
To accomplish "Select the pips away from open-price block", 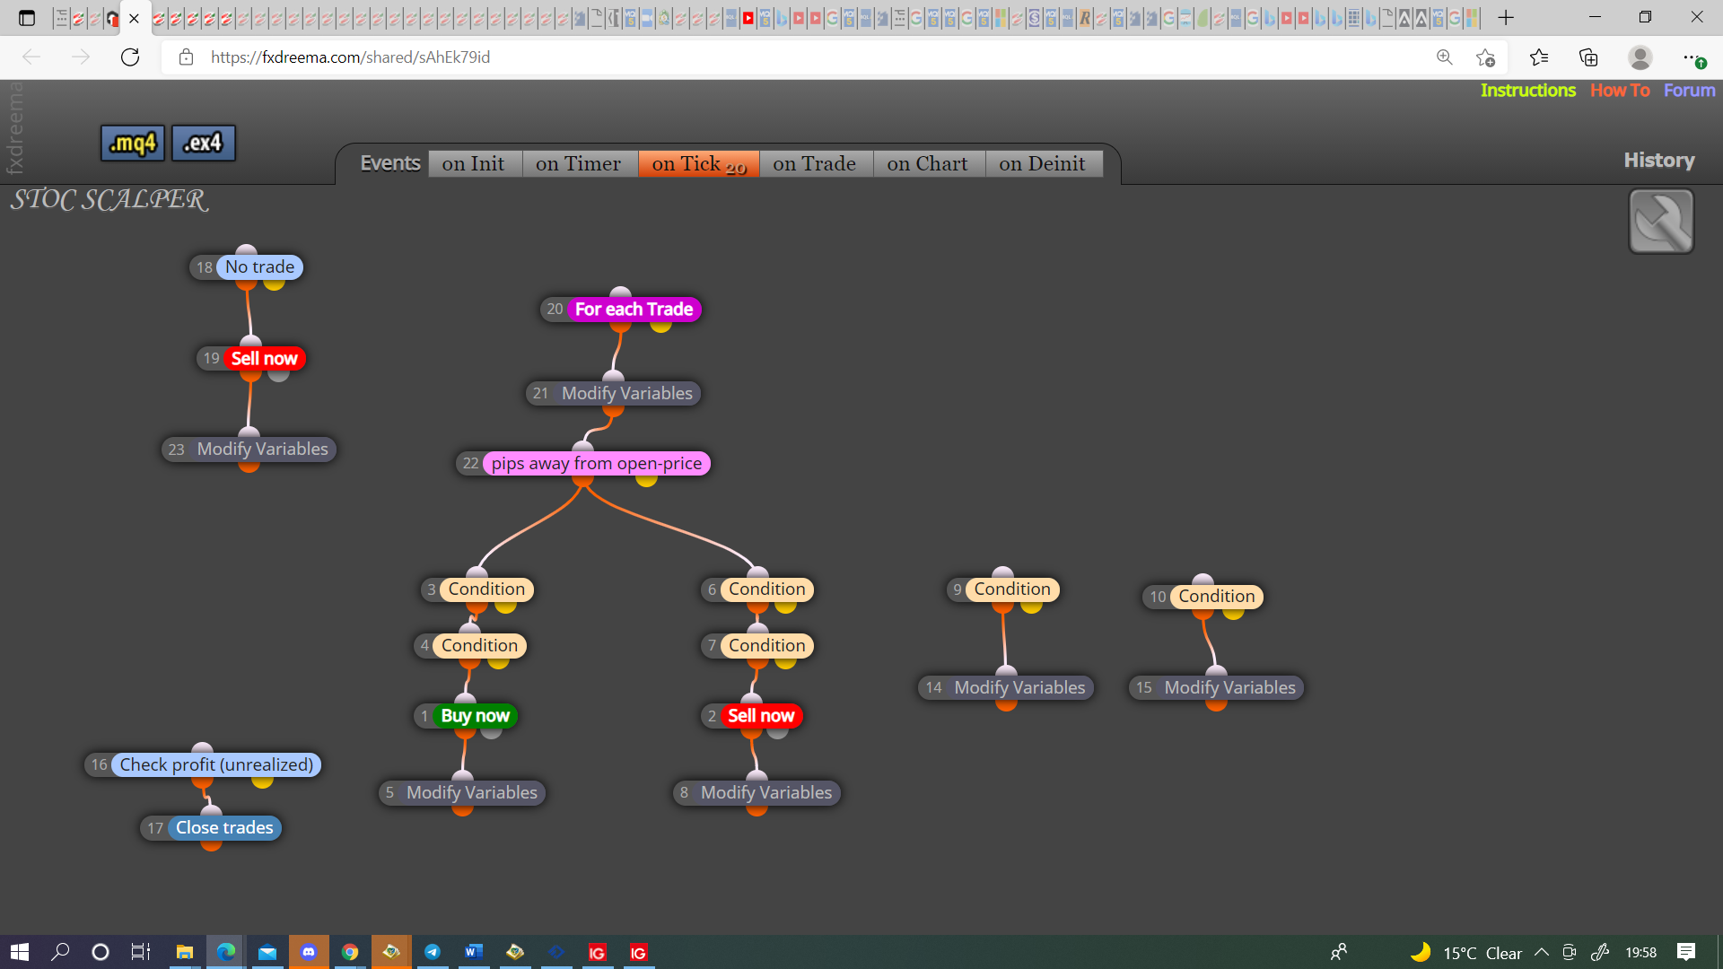I will click(583, 464).
